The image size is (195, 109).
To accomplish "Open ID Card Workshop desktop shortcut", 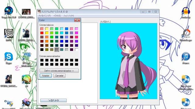I will pyautogui.click(x=26, y=60).
